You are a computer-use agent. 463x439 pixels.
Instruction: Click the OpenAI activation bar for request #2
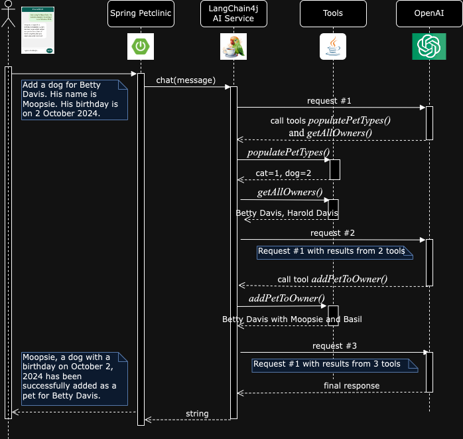[x=429, y=263]
